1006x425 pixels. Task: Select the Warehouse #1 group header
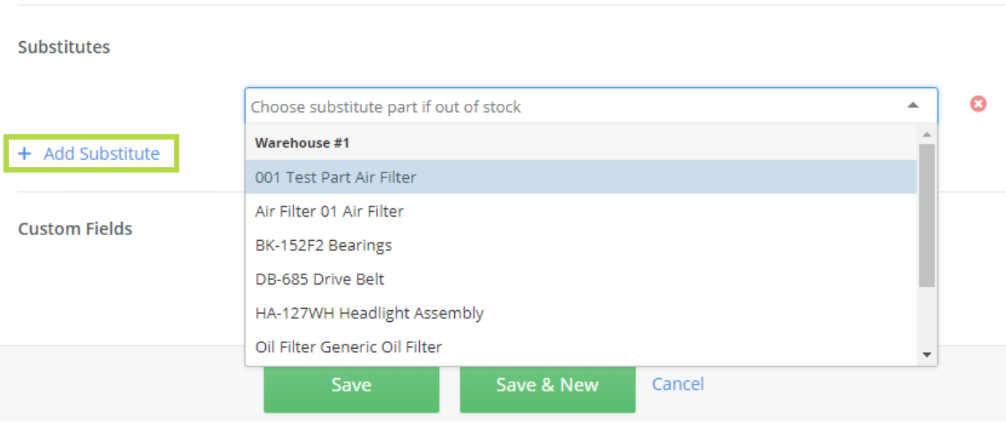click(x=302, y=143)
